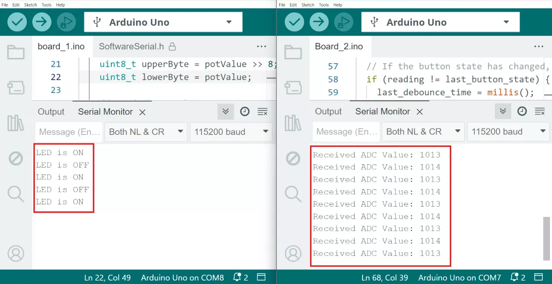Open Boards Manager in left window sidebar
This screenshot has height=284, width=552.
(16, 87)
